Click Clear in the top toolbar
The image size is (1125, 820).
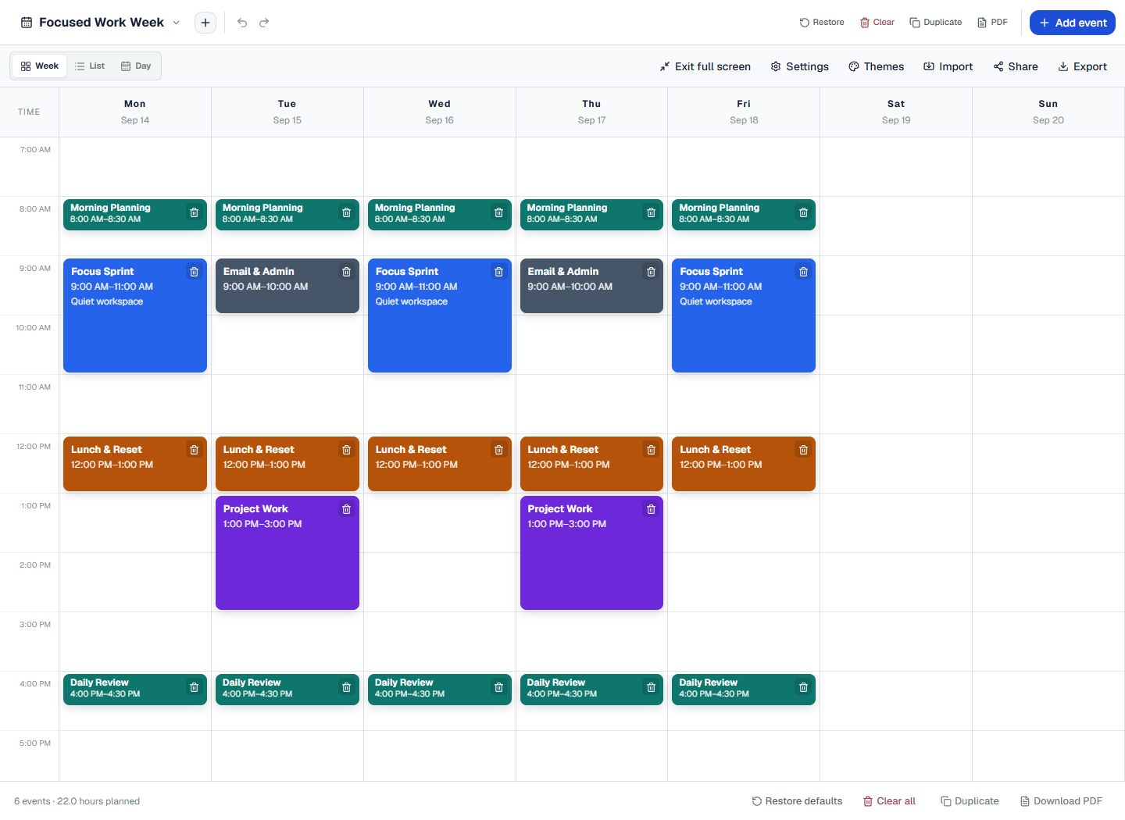(877, 23)
